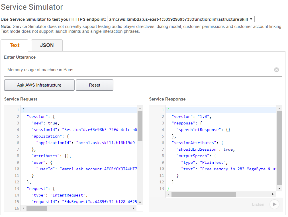Viewport: 288px width, 217px height.
Task: Click the Service Response scroll-right arrow
Action: [273, 194]
